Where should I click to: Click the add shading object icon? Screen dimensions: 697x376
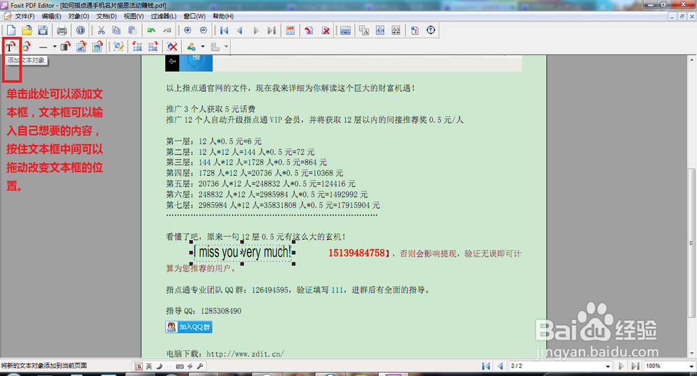[66, 46]
